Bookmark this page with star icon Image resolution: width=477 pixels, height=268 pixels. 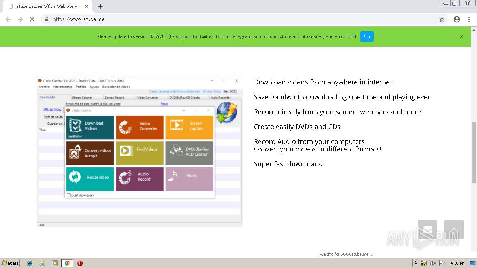point(442,19)
